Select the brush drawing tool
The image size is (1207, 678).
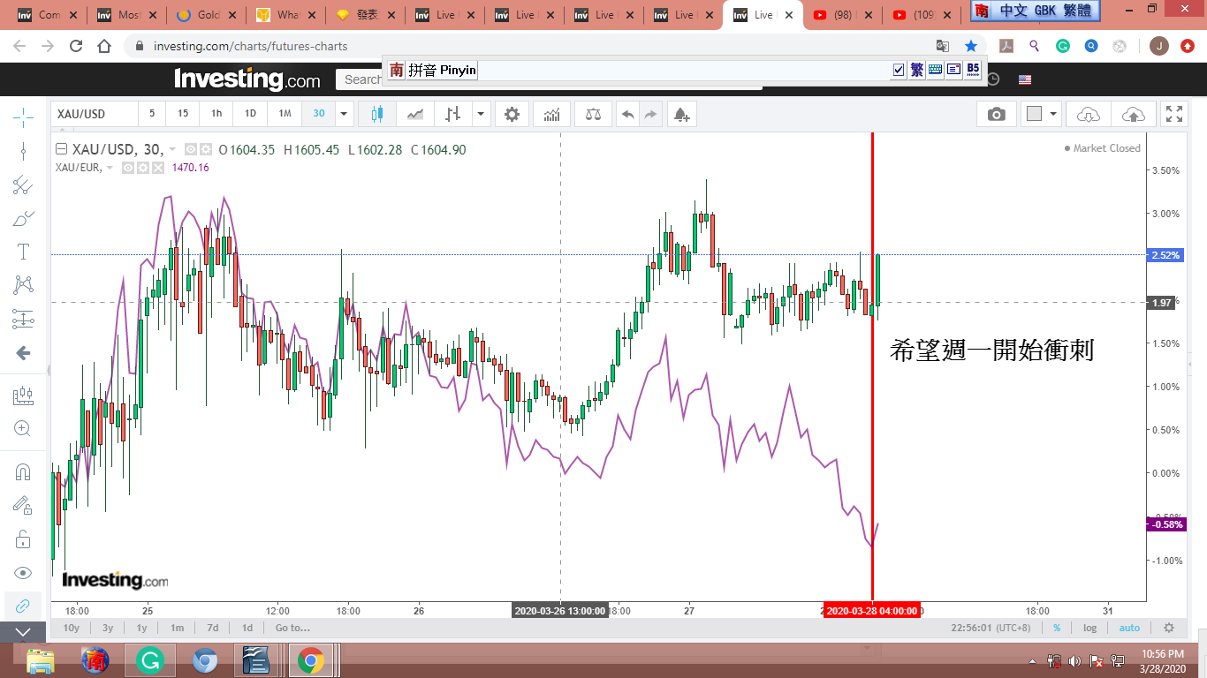pos(23,218)
